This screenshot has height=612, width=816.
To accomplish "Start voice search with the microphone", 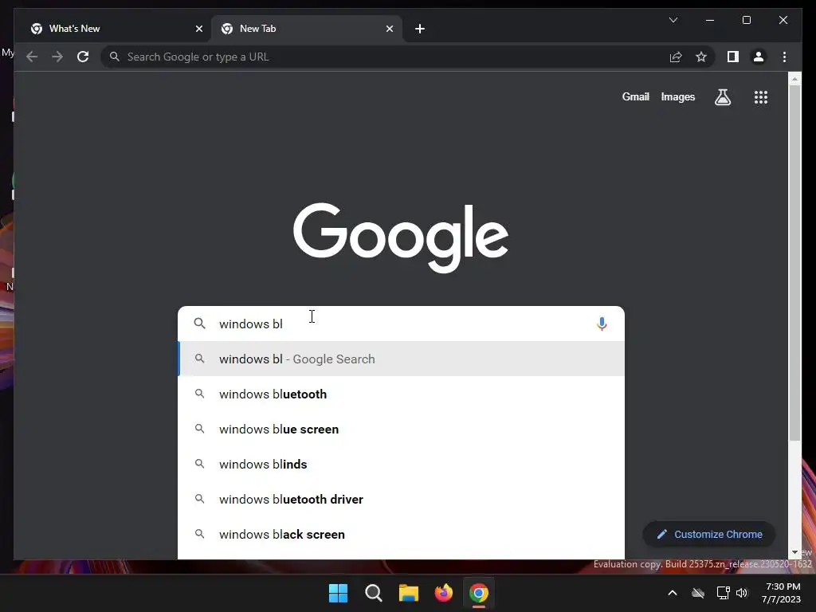I will pos(602,324).
